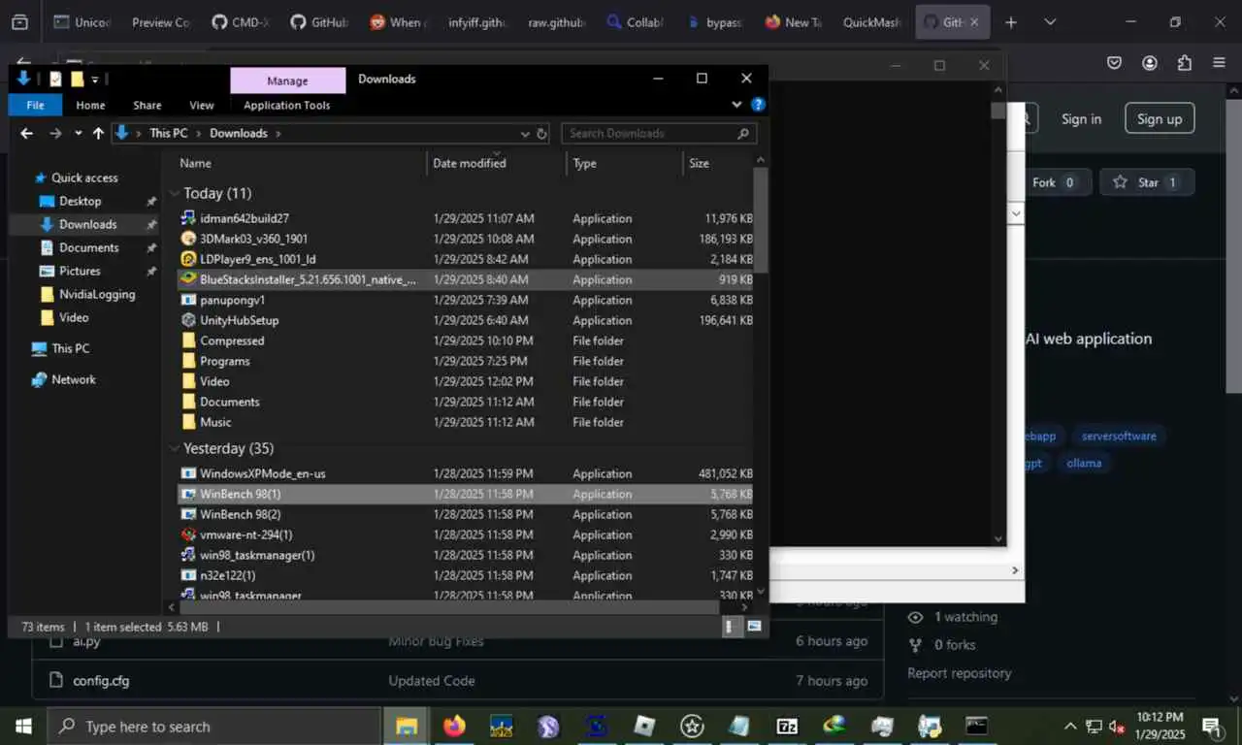Click the ollama topic tag
Image resolution: width=1242 pixels, height=745 pixels.
[1084, 463]
